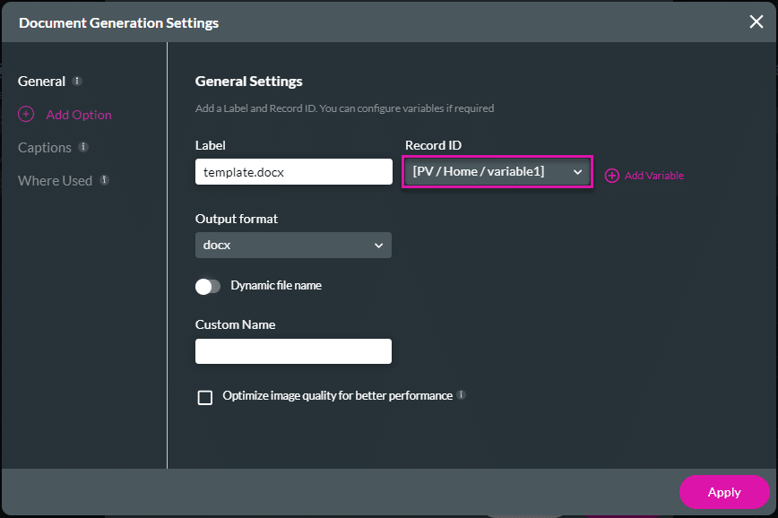Viewport: 778px width, 518px height.
Task: Click the info icon next to Captions
Action: pos(82,147)
